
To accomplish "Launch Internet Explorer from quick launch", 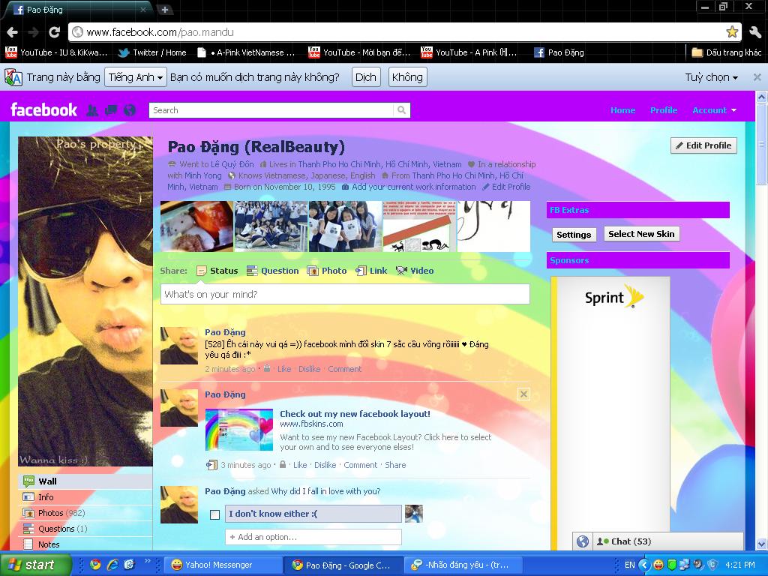I will point(112,565).
